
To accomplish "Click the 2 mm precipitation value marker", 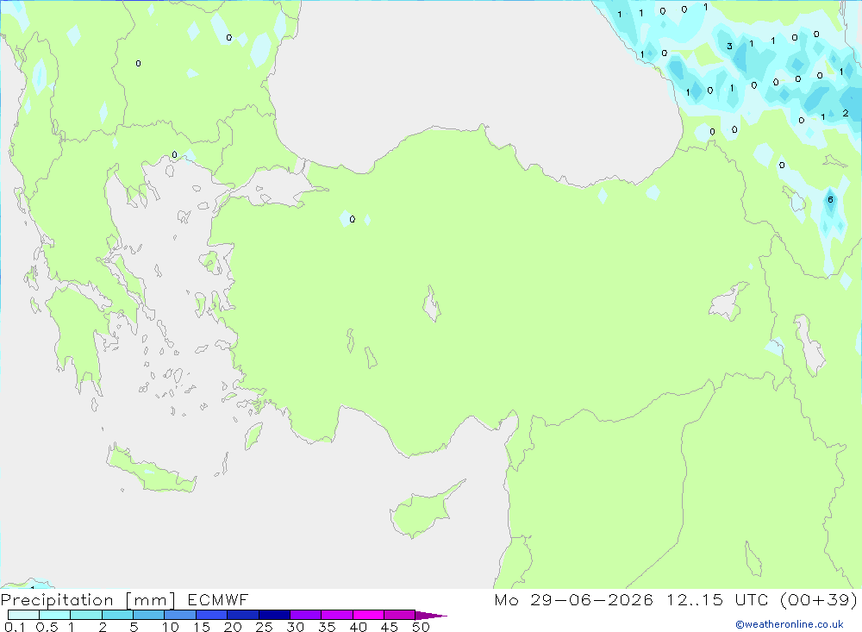I will pyautogui.click(x=846, y=113).
